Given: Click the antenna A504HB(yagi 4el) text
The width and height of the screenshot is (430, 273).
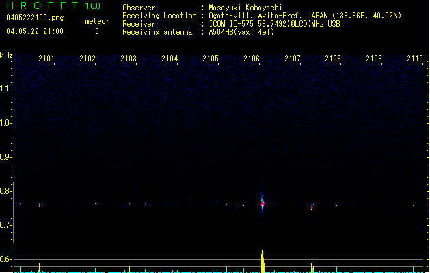Looking at the screenshot, I should [x=241, y=32].
